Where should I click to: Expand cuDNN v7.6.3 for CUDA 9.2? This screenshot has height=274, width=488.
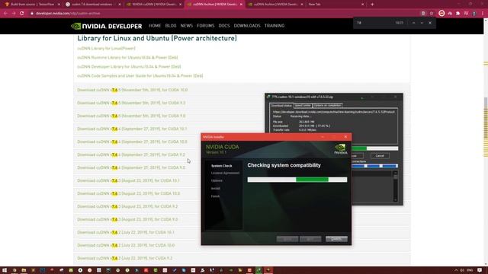pyautogui.click(x=127, y=206)
